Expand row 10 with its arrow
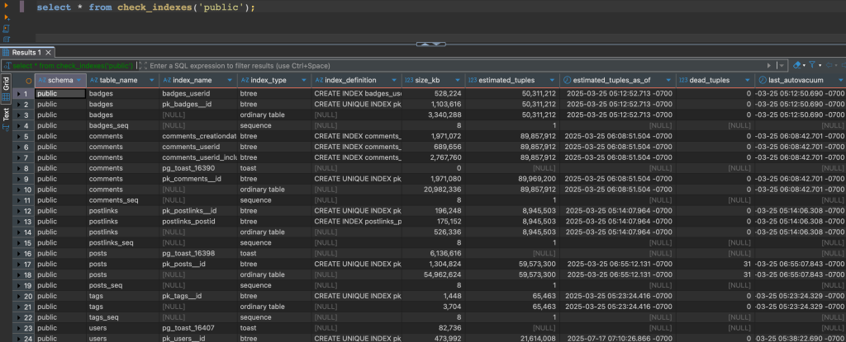846x342 pixels. click(x=19, y=190)
